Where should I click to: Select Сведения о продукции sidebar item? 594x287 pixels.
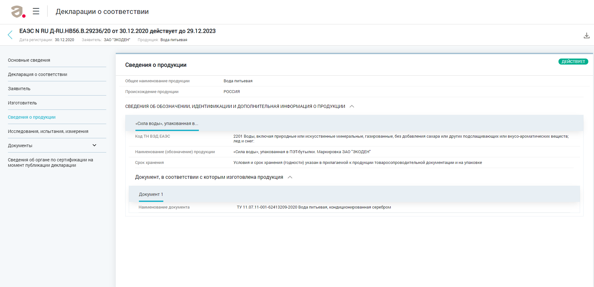pyautogui.click(x=32, y=117)
